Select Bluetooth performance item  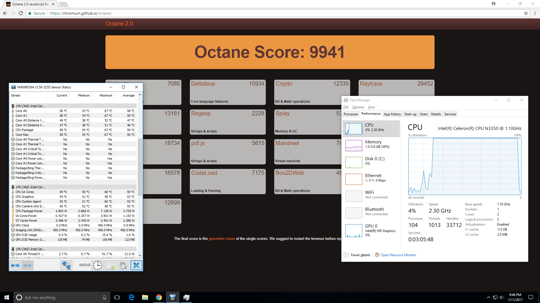[371, 213]
